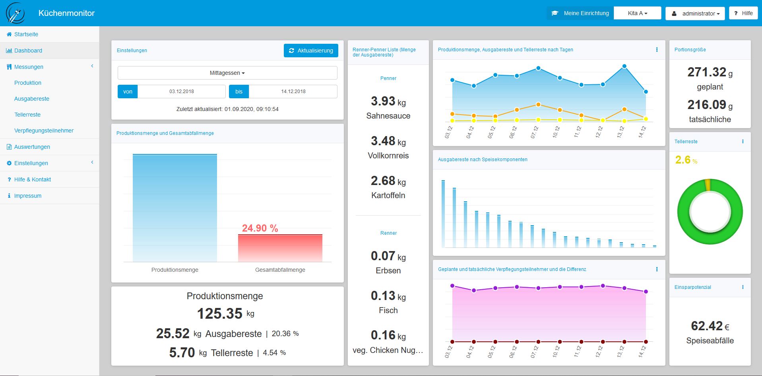The image size is (762, 376).
Task: Click the von start date field
Action: [x=182, y=92]
